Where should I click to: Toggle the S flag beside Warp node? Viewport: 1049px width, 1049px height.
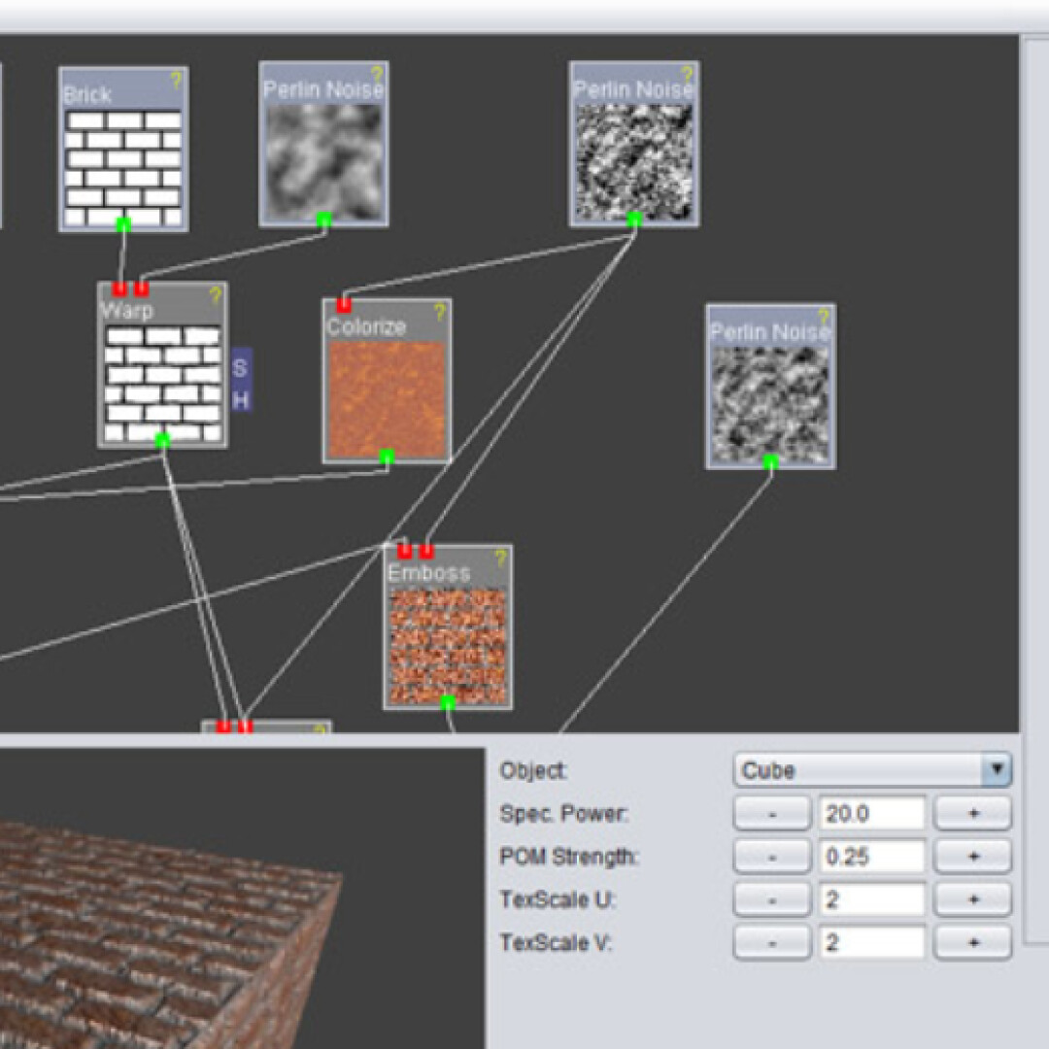241,369
